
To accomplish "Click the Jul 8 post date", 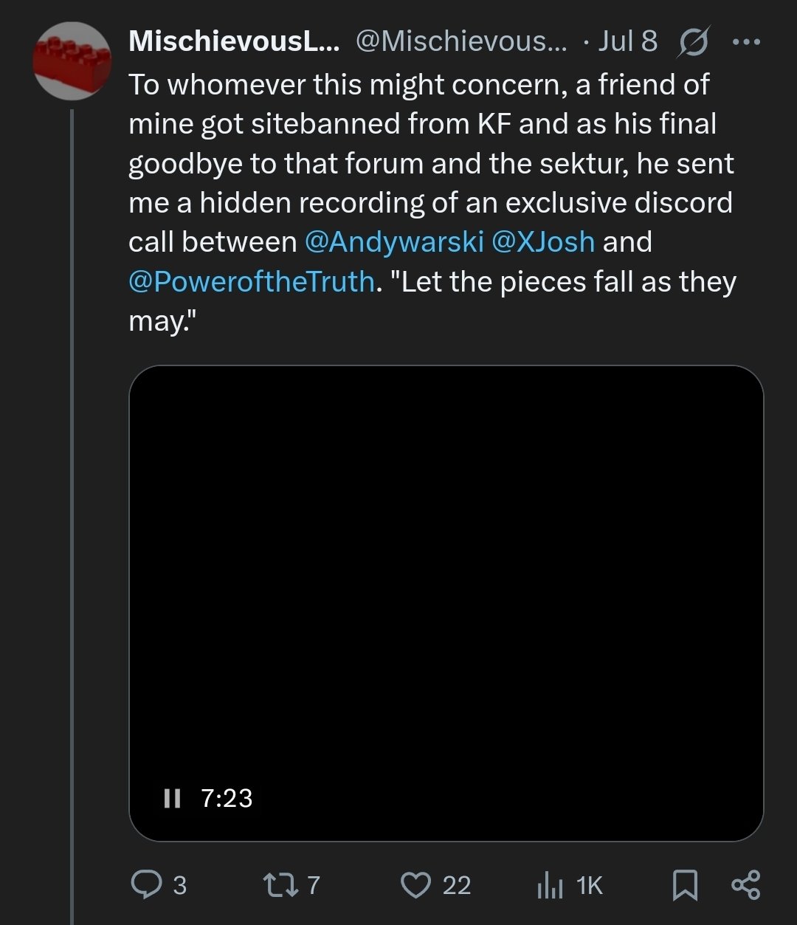I will coord(627,41).
